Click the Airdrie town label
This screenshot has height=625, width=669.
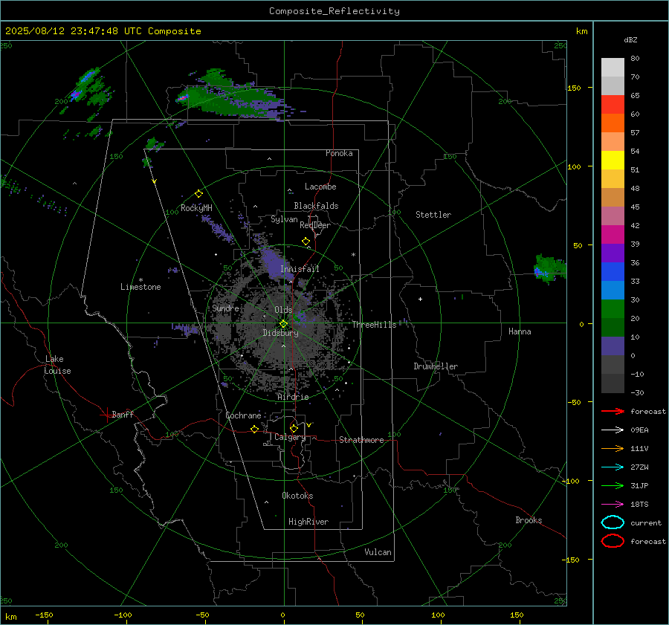tap(293, 397)
